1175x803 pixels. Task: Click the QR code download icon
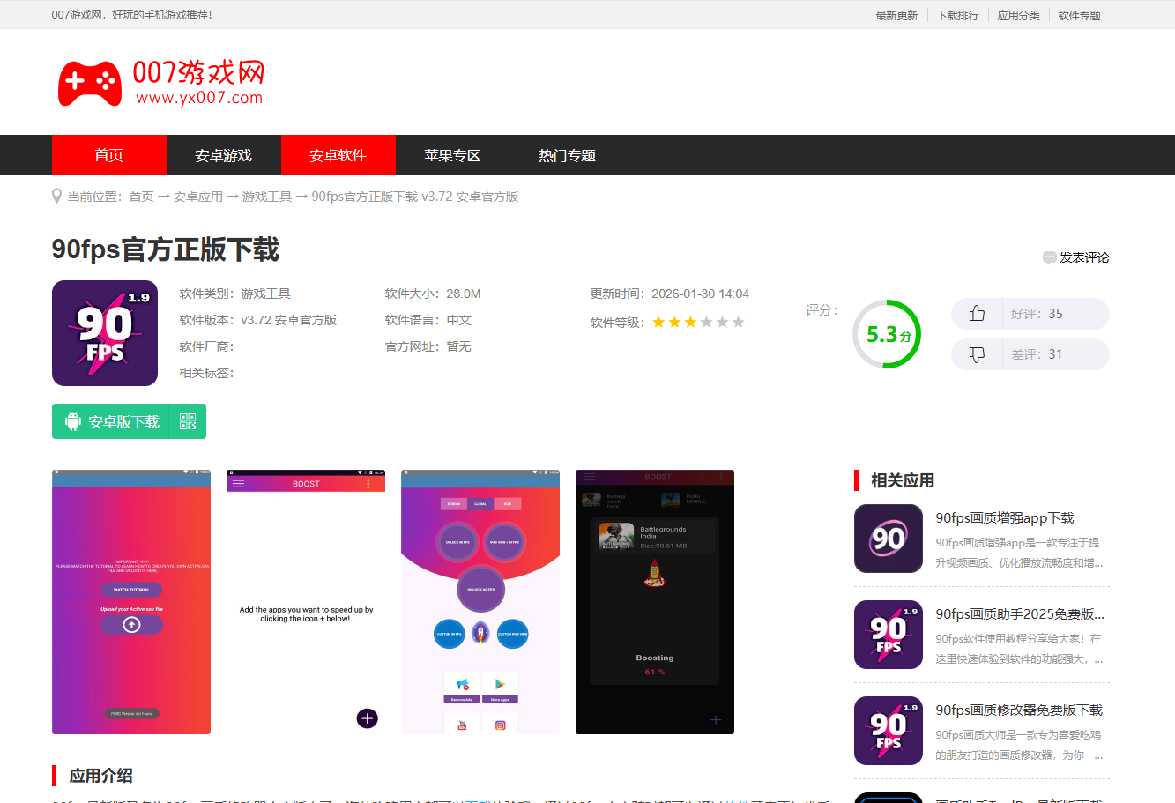click(188, 421)
